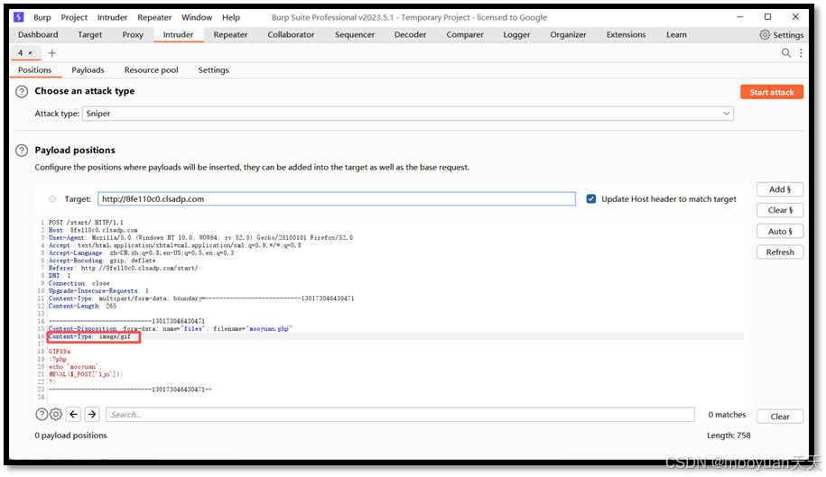
Task: Open the Window menu
Action: (197, 17)
